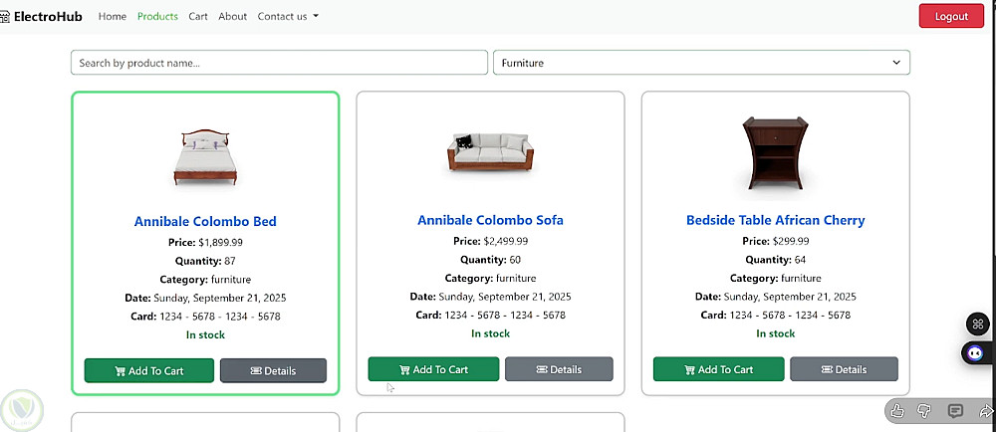Click the thumbs down feedback icon
The height and width of the screenshot is (432, 996).
tap(926, 410)
